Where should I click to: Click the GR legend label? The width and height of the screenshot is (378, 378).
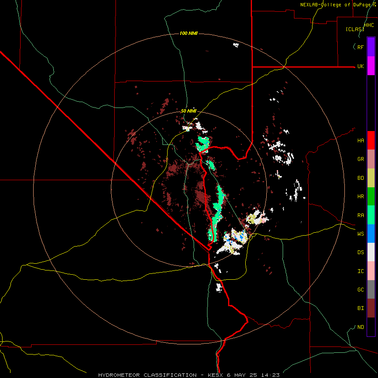pyautogui.click(x=360, y=159)
